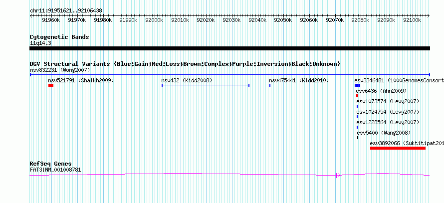Click the esv3346481 1000Genomes variant label
The height and width of the screenshot is (203, 444).
coord(399,80)
